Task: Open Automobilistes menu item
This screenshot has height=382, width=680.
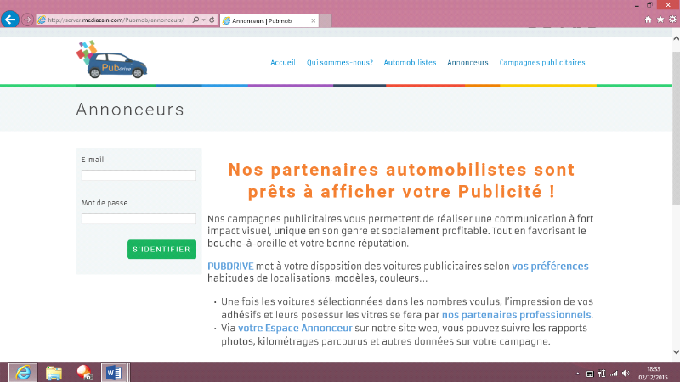Action: 410,62
